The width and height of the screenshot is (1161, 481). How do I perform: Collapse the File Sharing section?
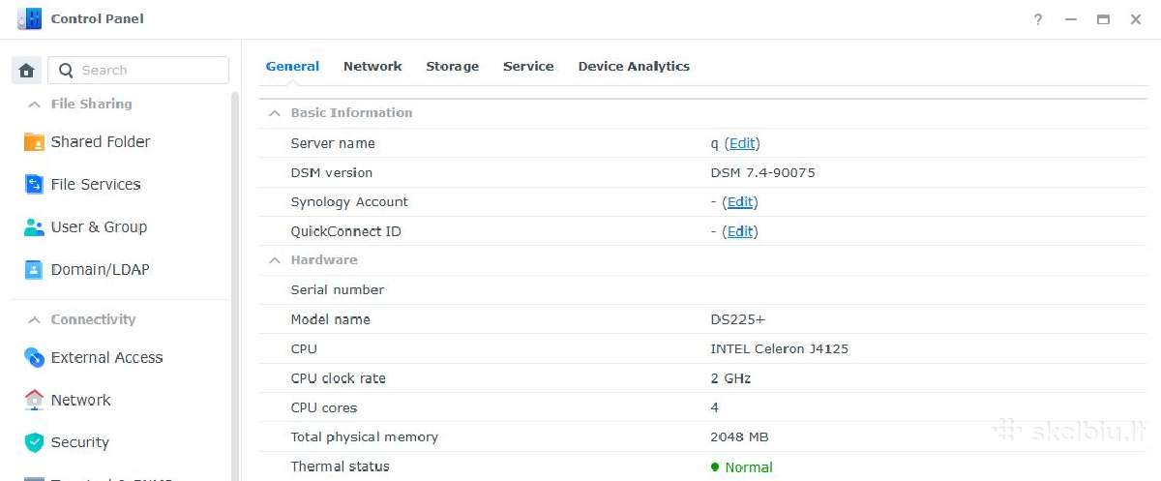34,105
